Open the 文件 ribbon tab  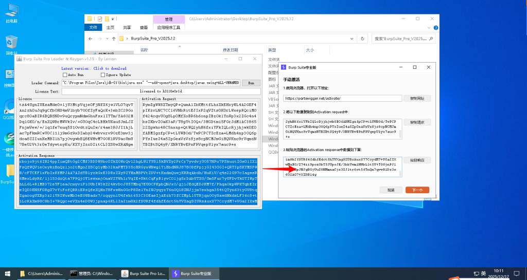(x=93, y=27)
